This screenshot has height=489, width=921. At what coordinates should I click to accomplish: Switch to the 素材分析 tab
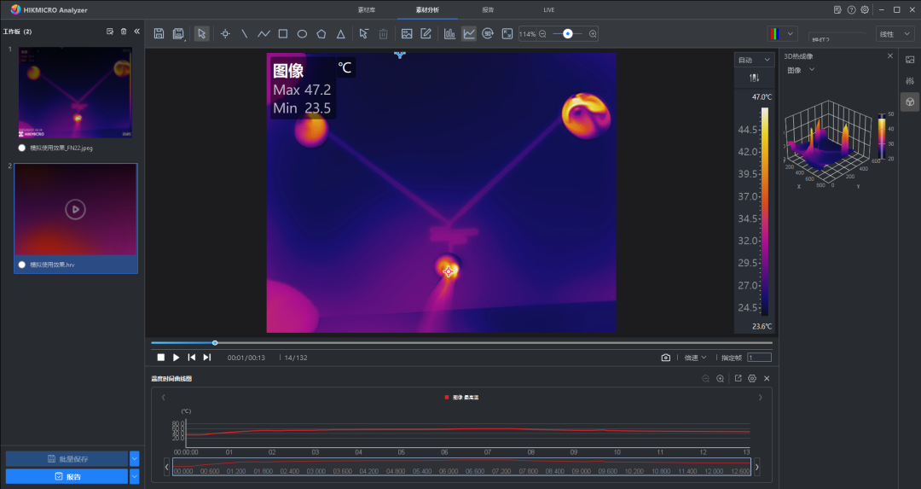pyautogui.click(x=427, y=10)
